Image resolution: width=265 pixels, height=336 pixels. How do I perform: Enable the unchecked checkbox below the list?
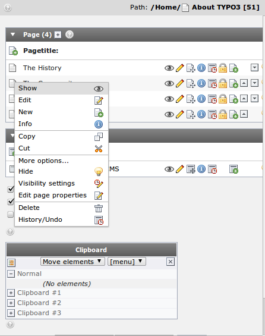[11, 214]
